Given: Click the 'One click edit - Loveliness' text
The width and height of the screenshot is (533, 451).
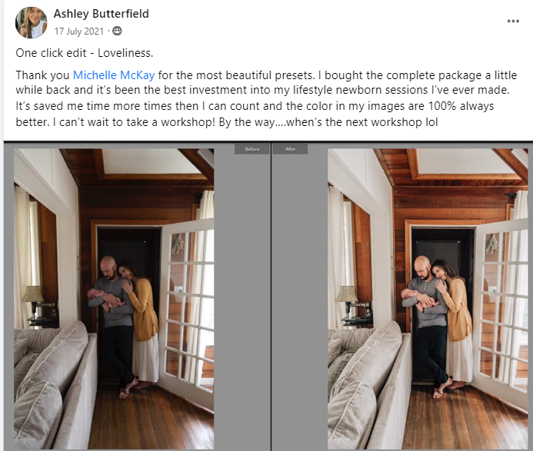Looking at the screenshot, I should (85, 53).
